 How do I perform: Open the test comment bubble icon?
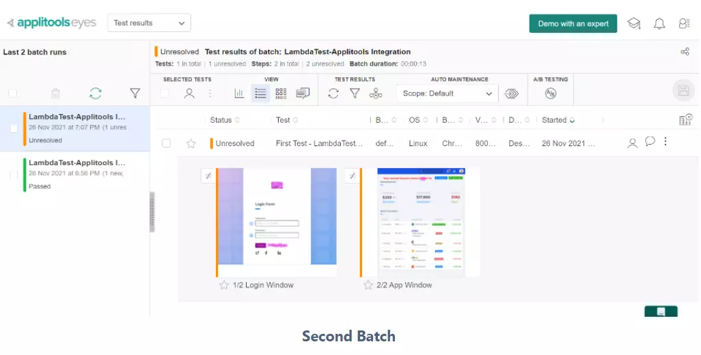pyautogui.click(x=650, y=142)
